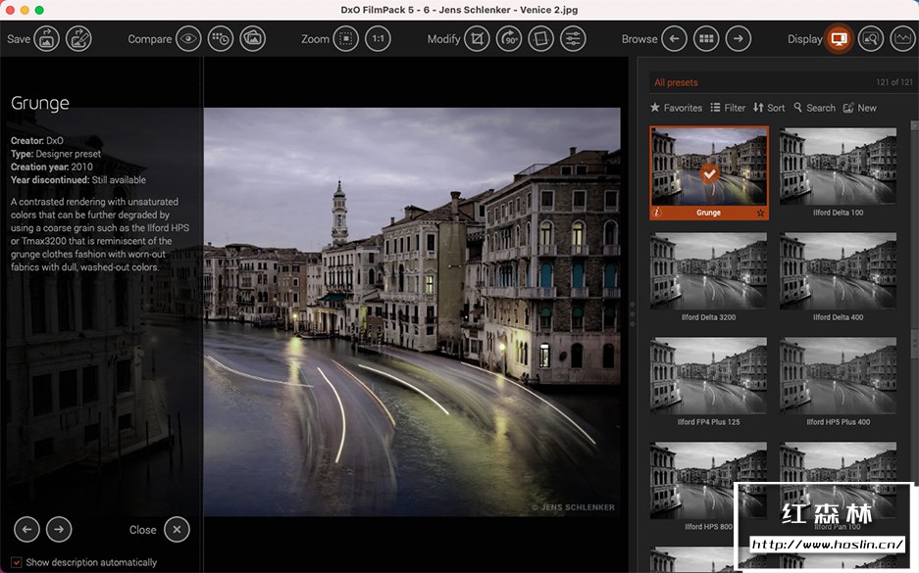
Task: Set zoom to 1:1
Action: coord(378,39)
